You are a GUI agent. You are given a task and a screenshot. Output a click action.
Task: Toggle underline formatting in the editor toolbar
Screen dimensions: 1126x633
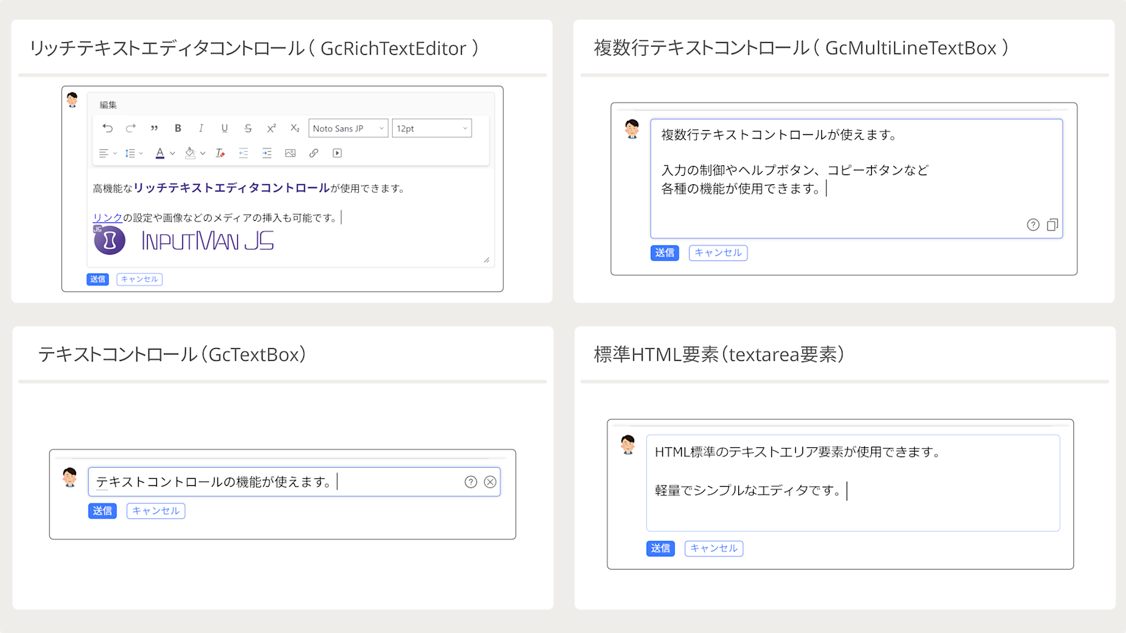point(224,128)
